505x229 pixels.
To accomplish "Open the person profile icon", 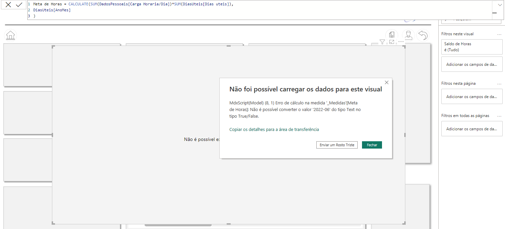I will [408, 35].
